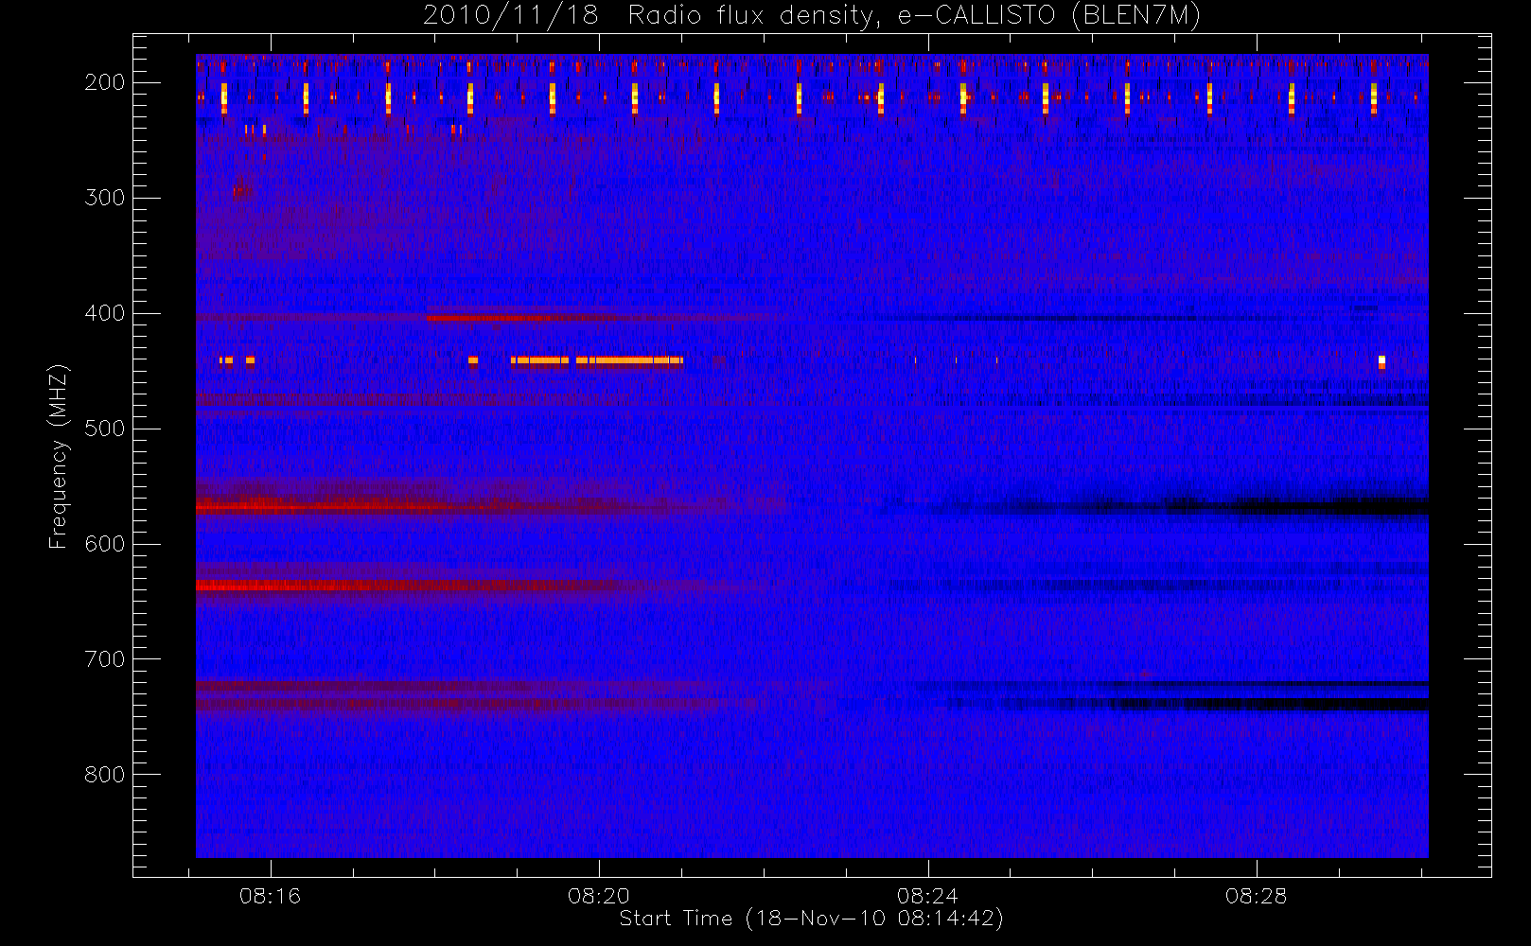Click the white-red spot near 440 MHz at 08:29
Image resolution: width=1531 pixels, height=946 pixels.
click(1381, 361)
